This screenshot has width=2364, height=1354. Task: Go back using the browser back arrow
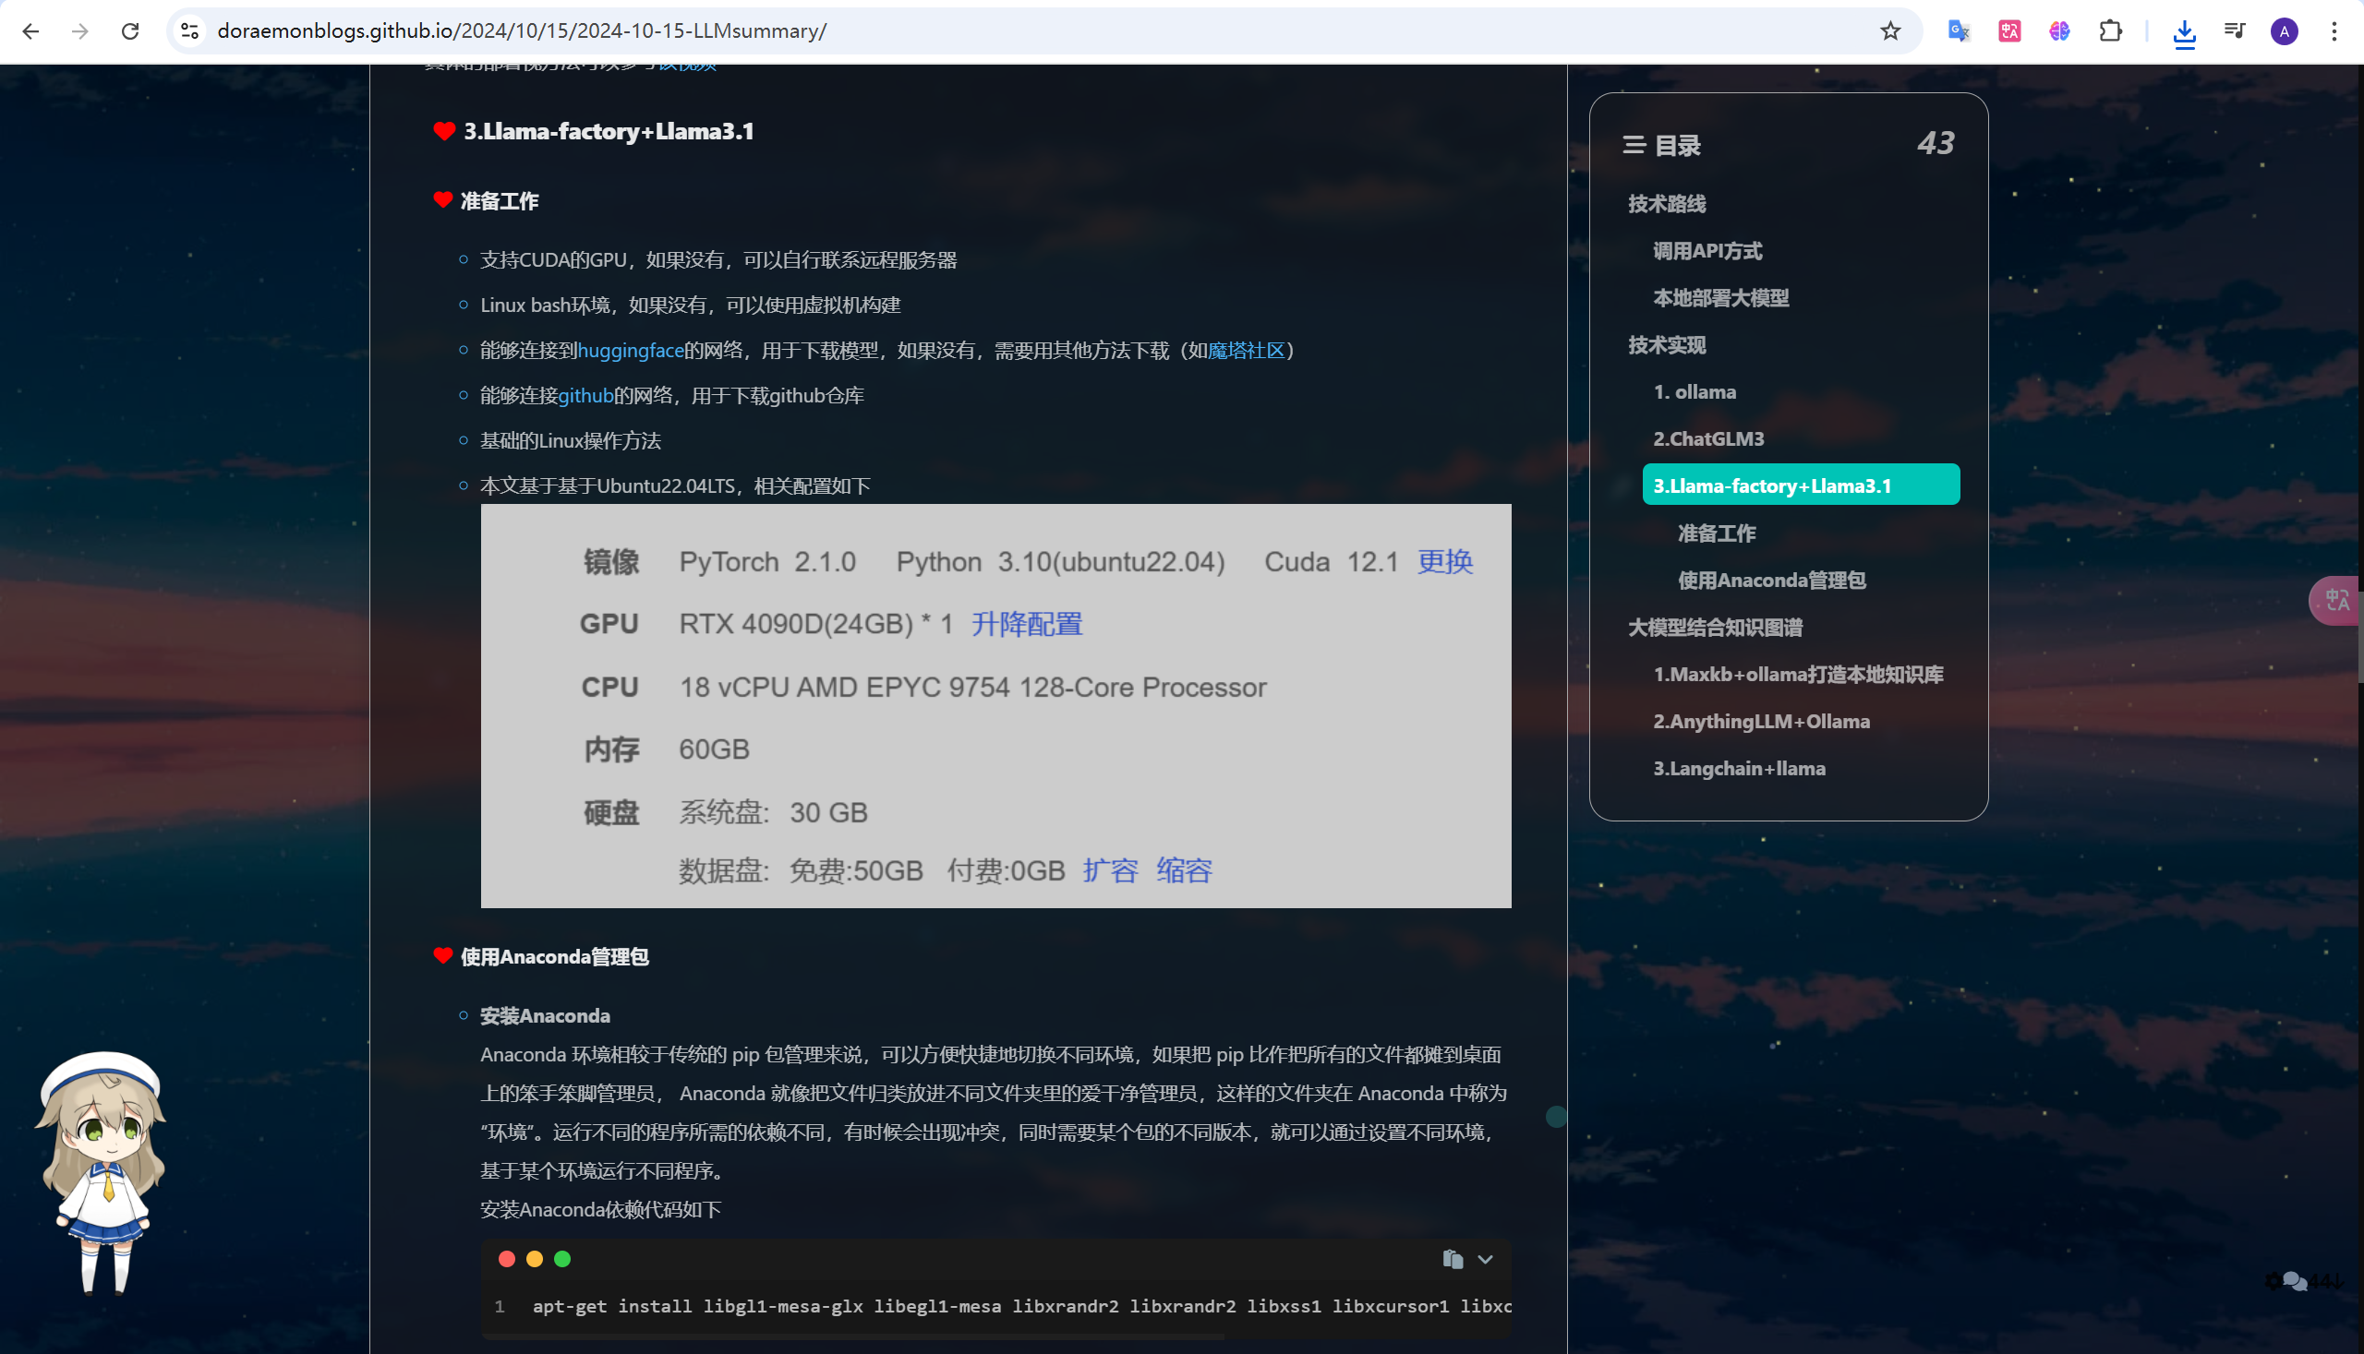30,30
